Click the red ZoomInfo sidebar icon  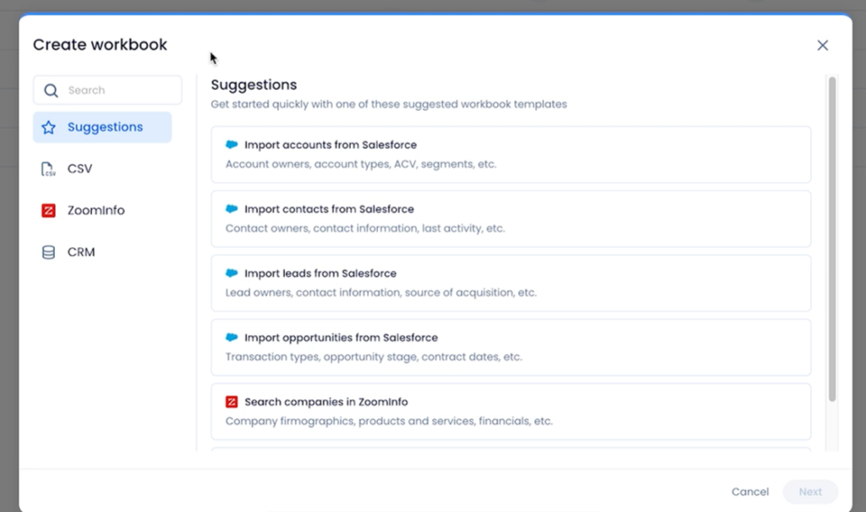tap(48, 211)
